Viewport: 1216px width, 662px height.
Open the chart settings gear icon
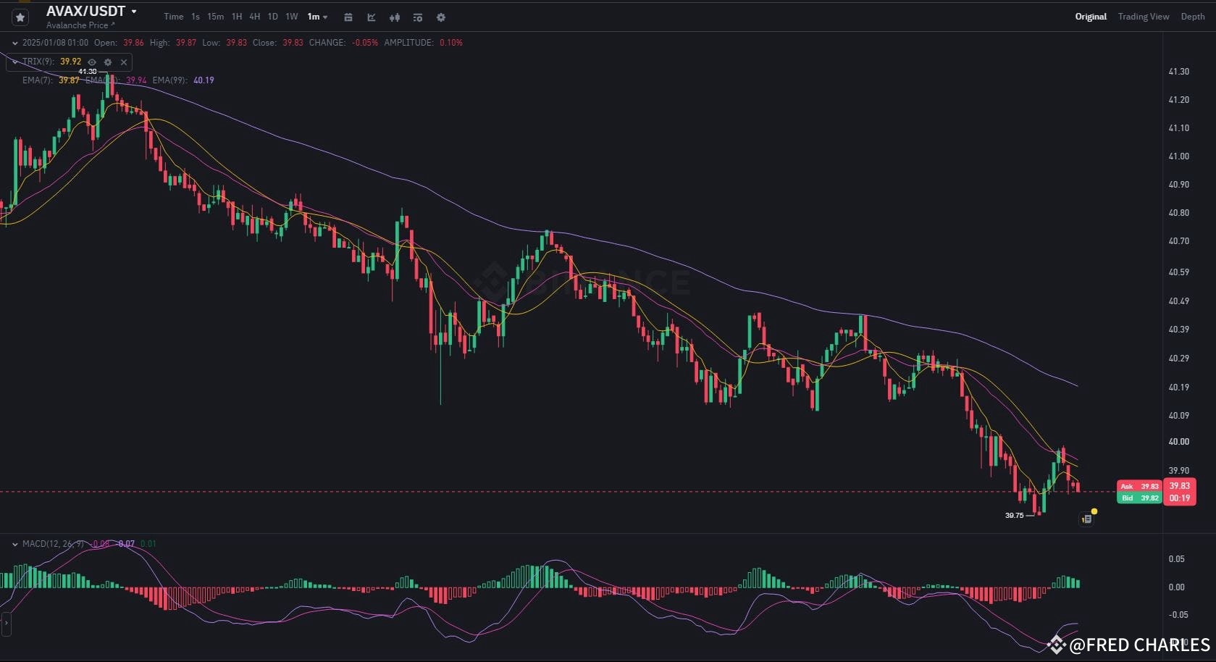[x=440, y=17]
